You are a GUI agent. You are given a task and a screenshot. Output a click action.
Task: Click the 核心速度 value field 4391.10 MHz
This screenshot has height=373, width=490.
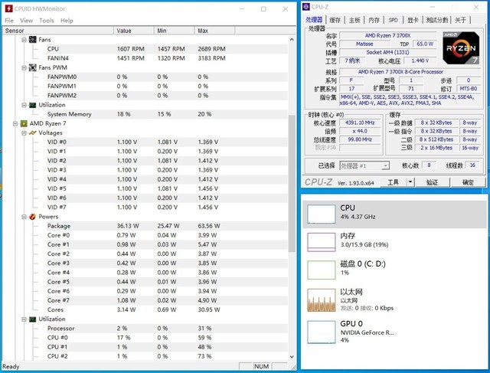click(360, 123)
